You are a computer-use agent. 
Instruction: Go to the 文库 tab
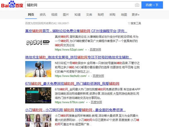tap(89, 15)
